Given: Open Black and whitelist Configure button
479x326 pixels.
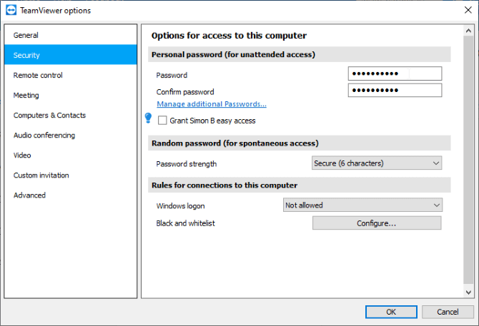Looking at the screenshot, I should point(377,223).
